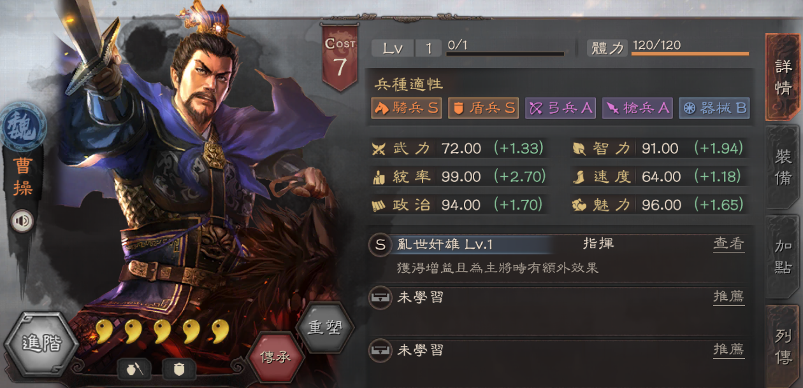This screenshot has width=803, height=388.
Task: Select the 弓兵 A troop aptitude badge
Action: coord(560,108)
